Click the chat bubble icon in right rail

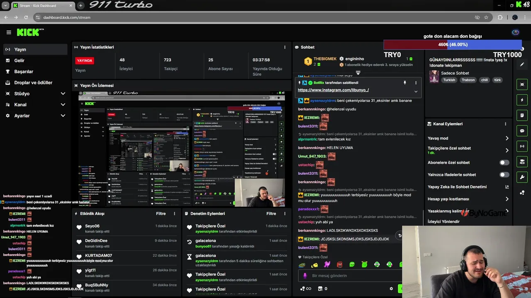[x=522, y=131]
